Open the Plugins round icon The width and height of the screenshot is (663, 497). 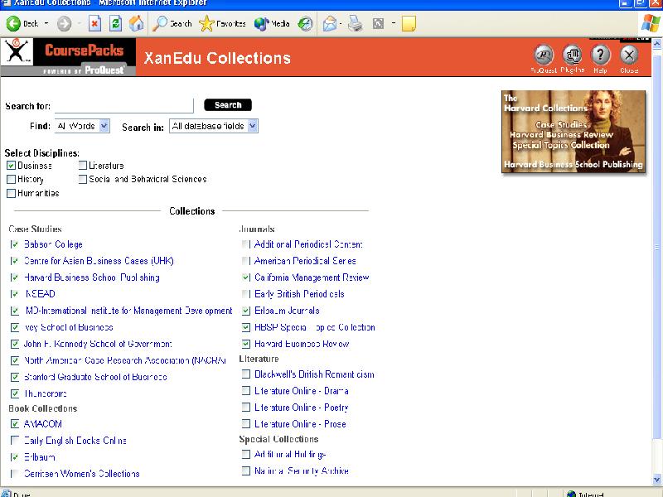(572, 55)
